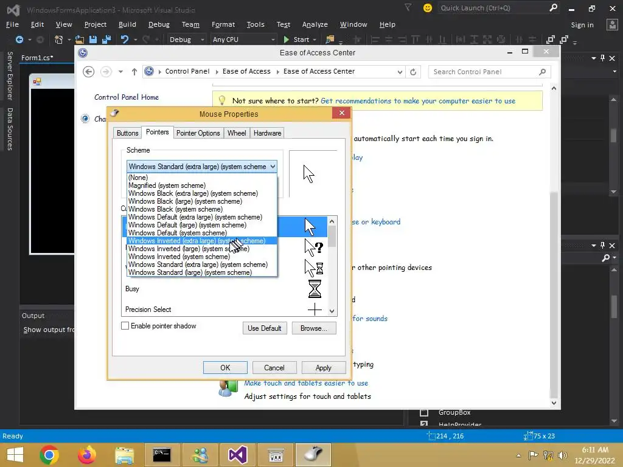The height and width of the screenshot is (467, 623).
Task: Click the notifications flag icon in title bar
Action: (x=408, y=7)
